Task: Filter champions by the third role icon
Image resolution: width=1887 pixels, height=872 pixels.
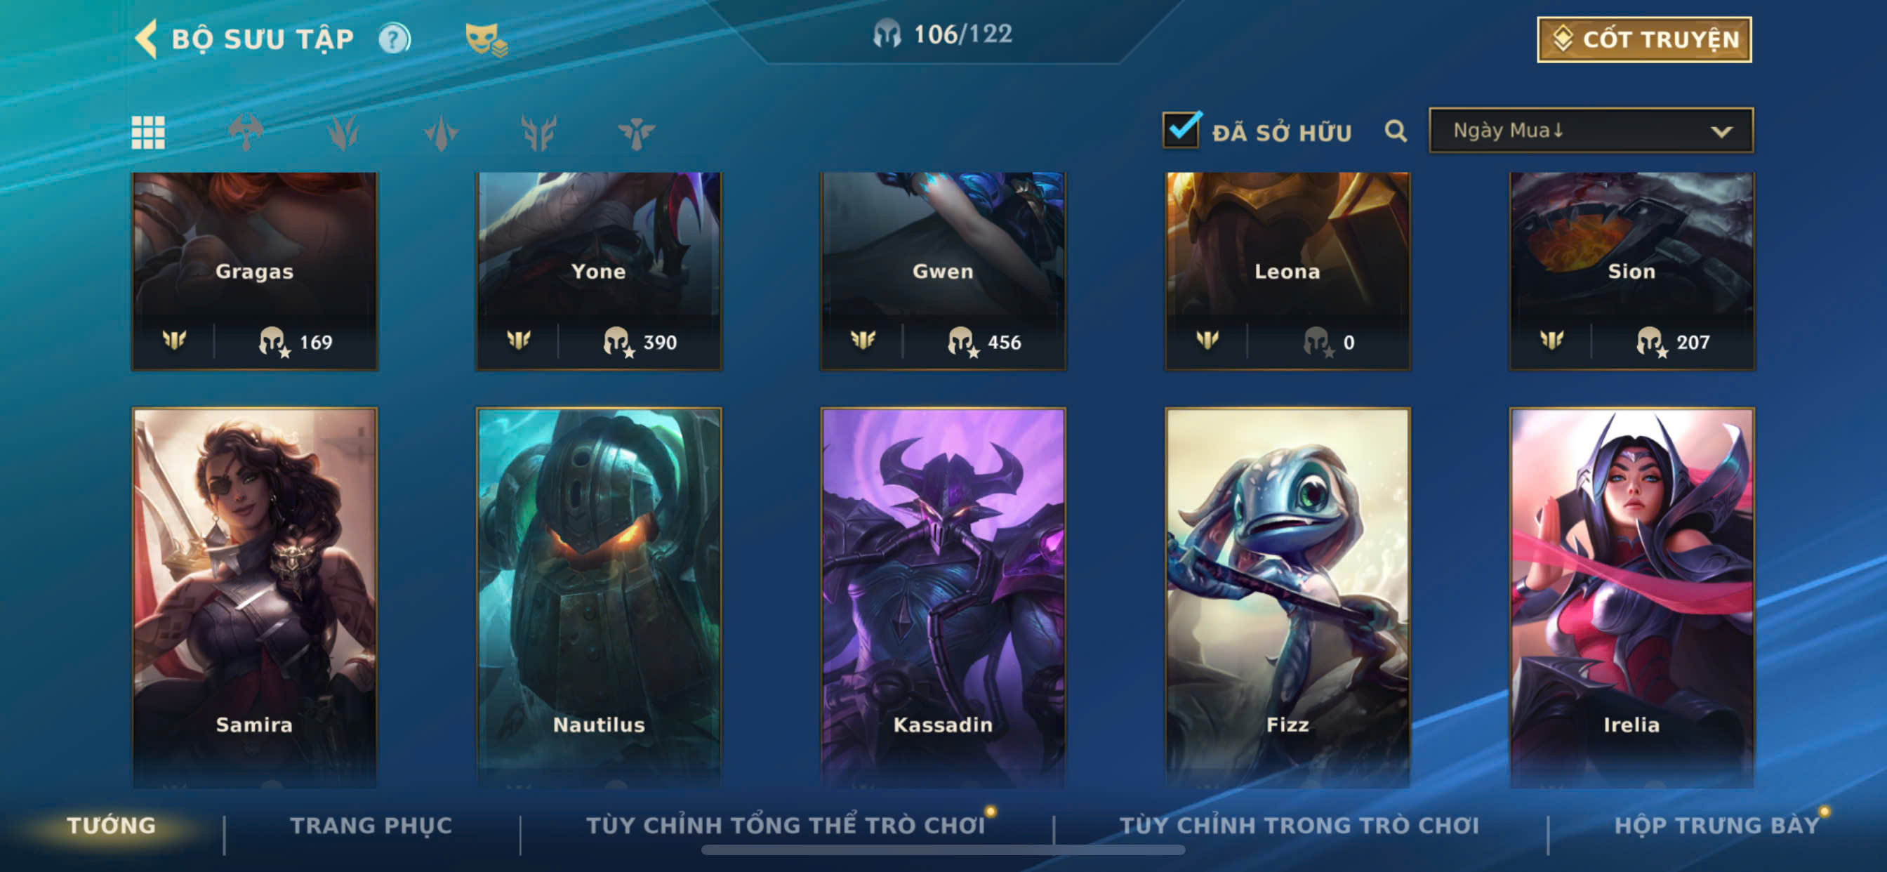Action: [x=441, y=133]
